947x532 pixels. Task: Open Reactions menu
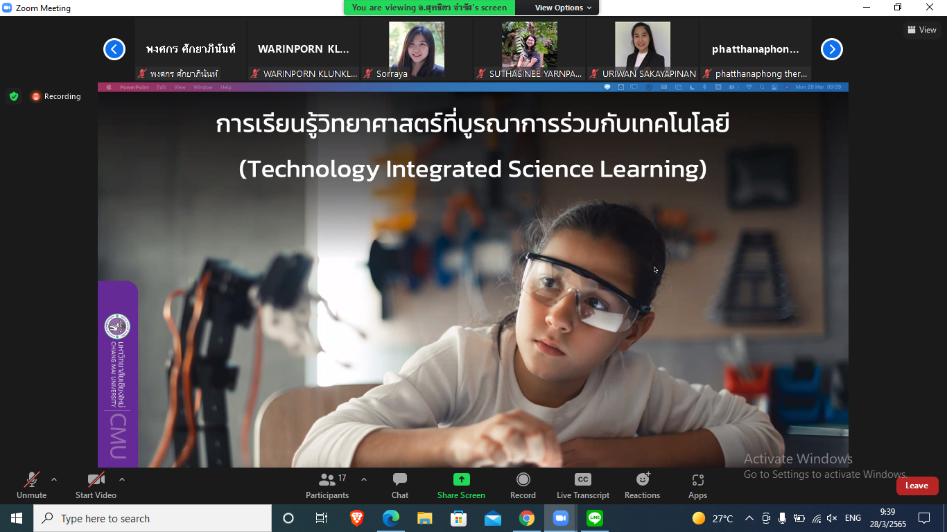pos(642,486)
